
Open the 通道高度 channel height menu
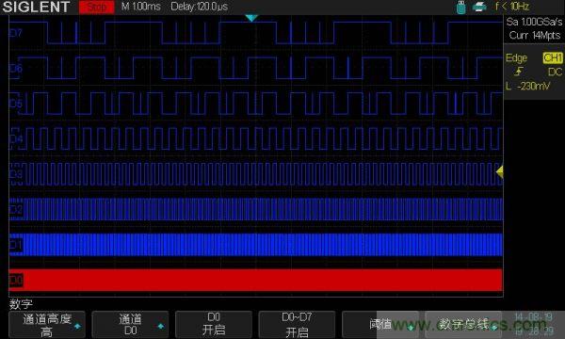point(47,325)
